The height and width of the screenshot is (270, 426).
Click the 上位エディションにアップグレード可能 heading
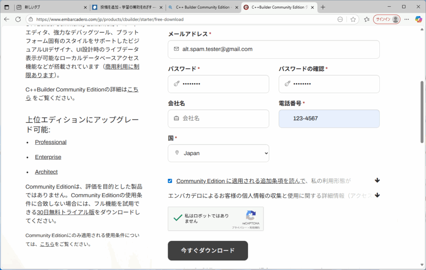82,125
